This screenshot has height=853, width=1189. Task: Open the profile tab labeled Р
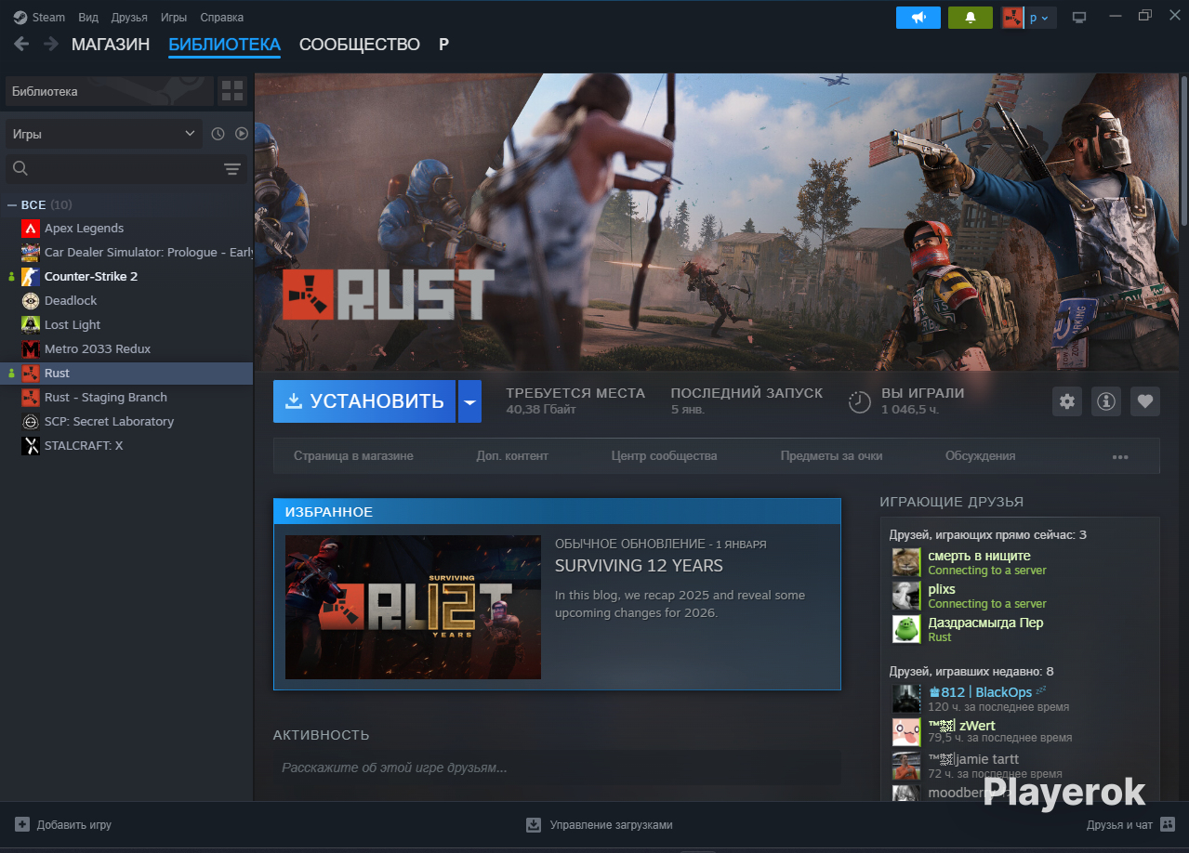pyautogui.click(x=443, y=45)
